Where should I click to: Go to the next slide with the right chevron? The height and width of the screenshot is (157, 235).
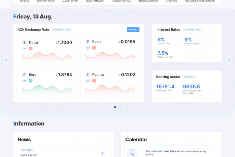click(x=229, y=61)
